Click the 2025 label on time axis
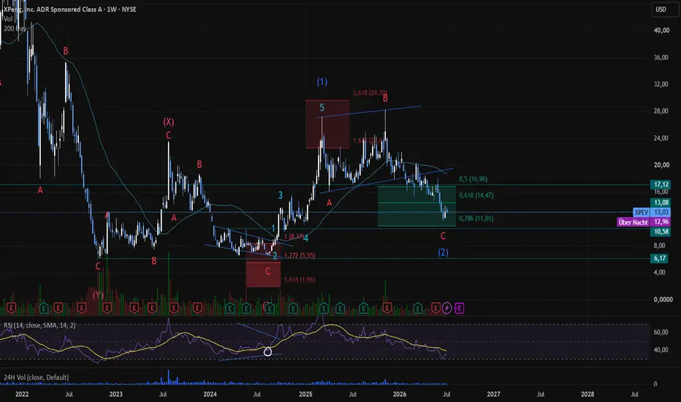 (305, 394)
